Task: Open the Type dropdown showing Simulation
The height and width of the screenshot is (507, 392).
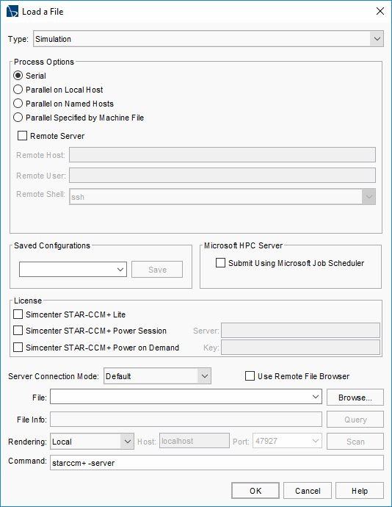Action: pyautogui.click(x=208, y=39)
